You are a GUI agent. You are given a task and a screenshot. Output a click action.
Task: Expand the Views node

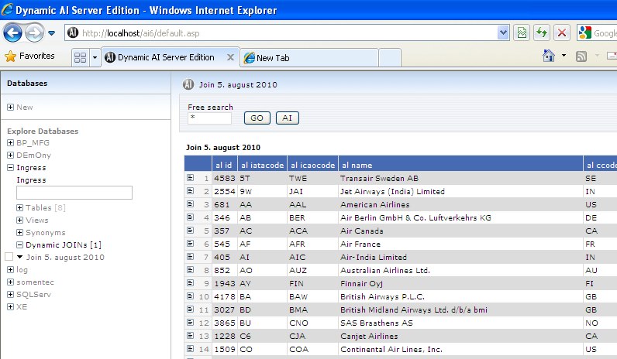pos(19,220)
